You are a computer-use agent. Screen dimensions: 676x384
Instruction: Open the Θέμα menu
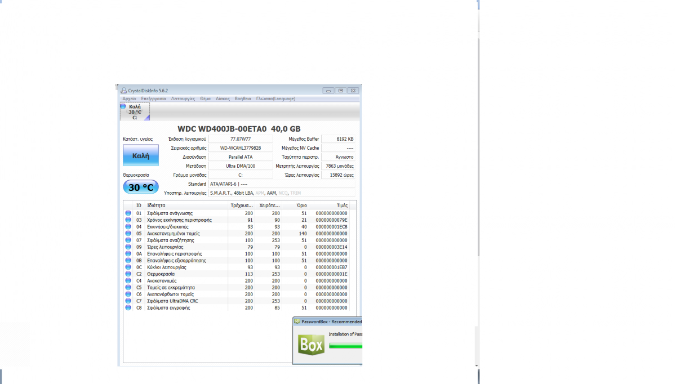point(205,99)
